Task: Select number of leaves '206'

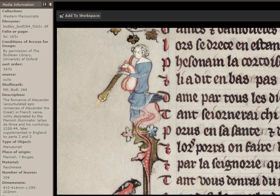Action: pos(6,178)
